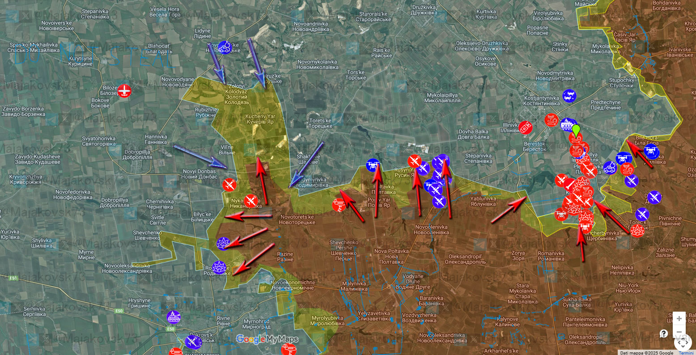Click the blue UAV marker north of Toretsk
This screenshot has width=696, height=355.
[642, 214]
